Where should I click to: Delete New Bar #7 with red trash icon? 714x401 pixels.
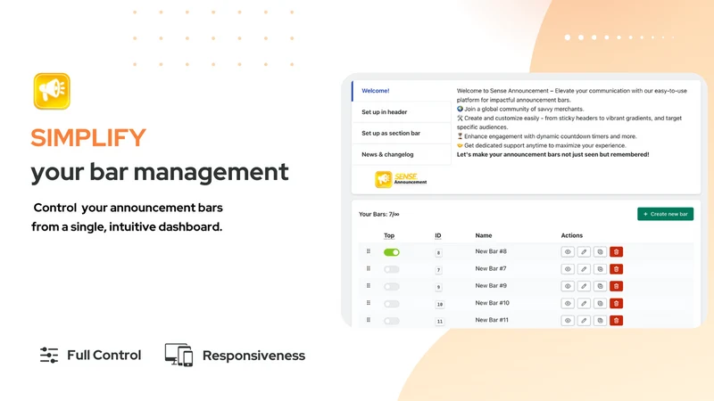(616, 269)
